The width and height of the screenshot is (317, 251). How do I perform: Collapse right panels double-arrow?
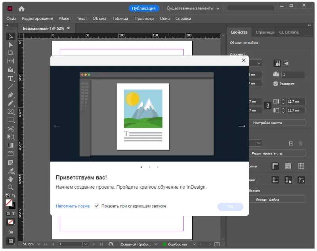[309, 25]
